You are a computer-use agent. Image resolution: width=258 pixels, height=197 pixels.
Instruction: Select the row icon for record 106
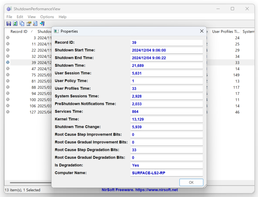click(8, 106)
